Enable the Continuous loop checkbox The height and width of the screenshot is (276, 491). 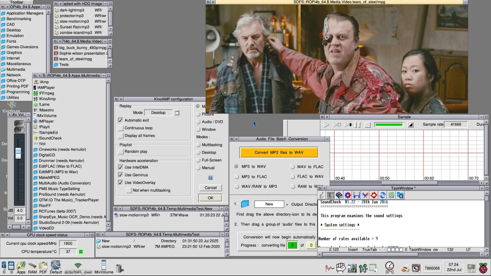coord(121,128)
